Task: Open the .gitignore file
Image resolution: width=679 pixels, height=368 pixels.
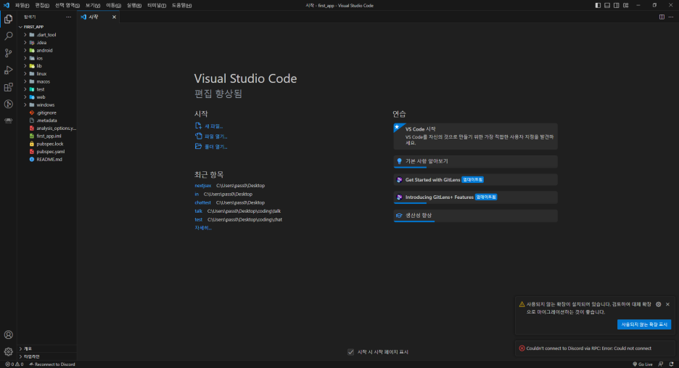Action: click(46, 113)
